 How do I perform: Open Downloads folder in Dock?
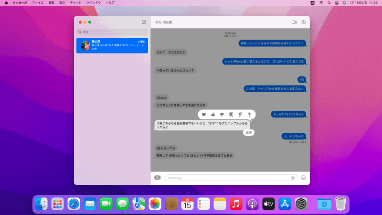(324, 204)
